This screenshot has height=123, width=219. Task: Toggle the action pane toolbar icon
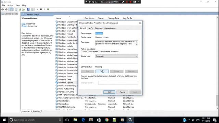(32, 9)
